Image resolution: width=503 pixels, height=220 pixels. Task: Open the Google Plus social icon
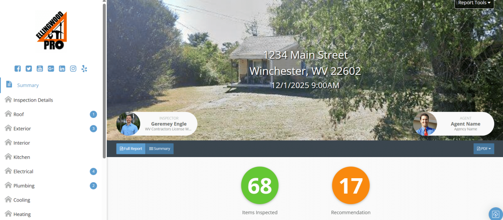[51, 69]
